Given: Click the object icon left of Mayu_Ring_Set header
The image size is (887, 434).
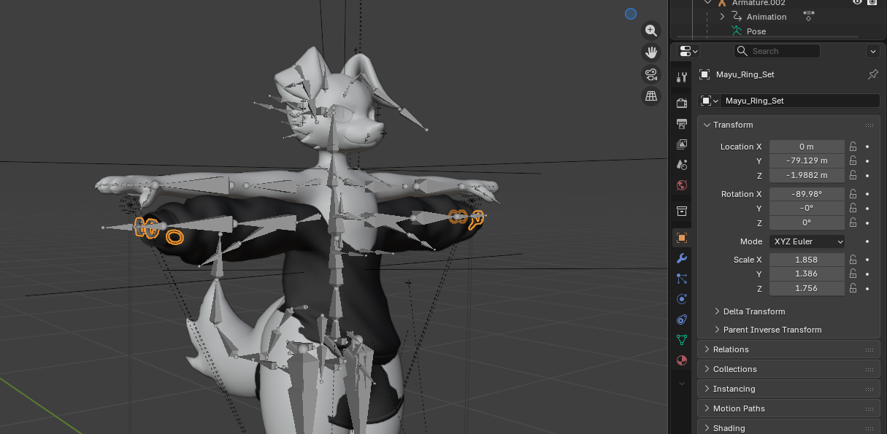Looking at the screenshot, I should [x=704, y=74].
